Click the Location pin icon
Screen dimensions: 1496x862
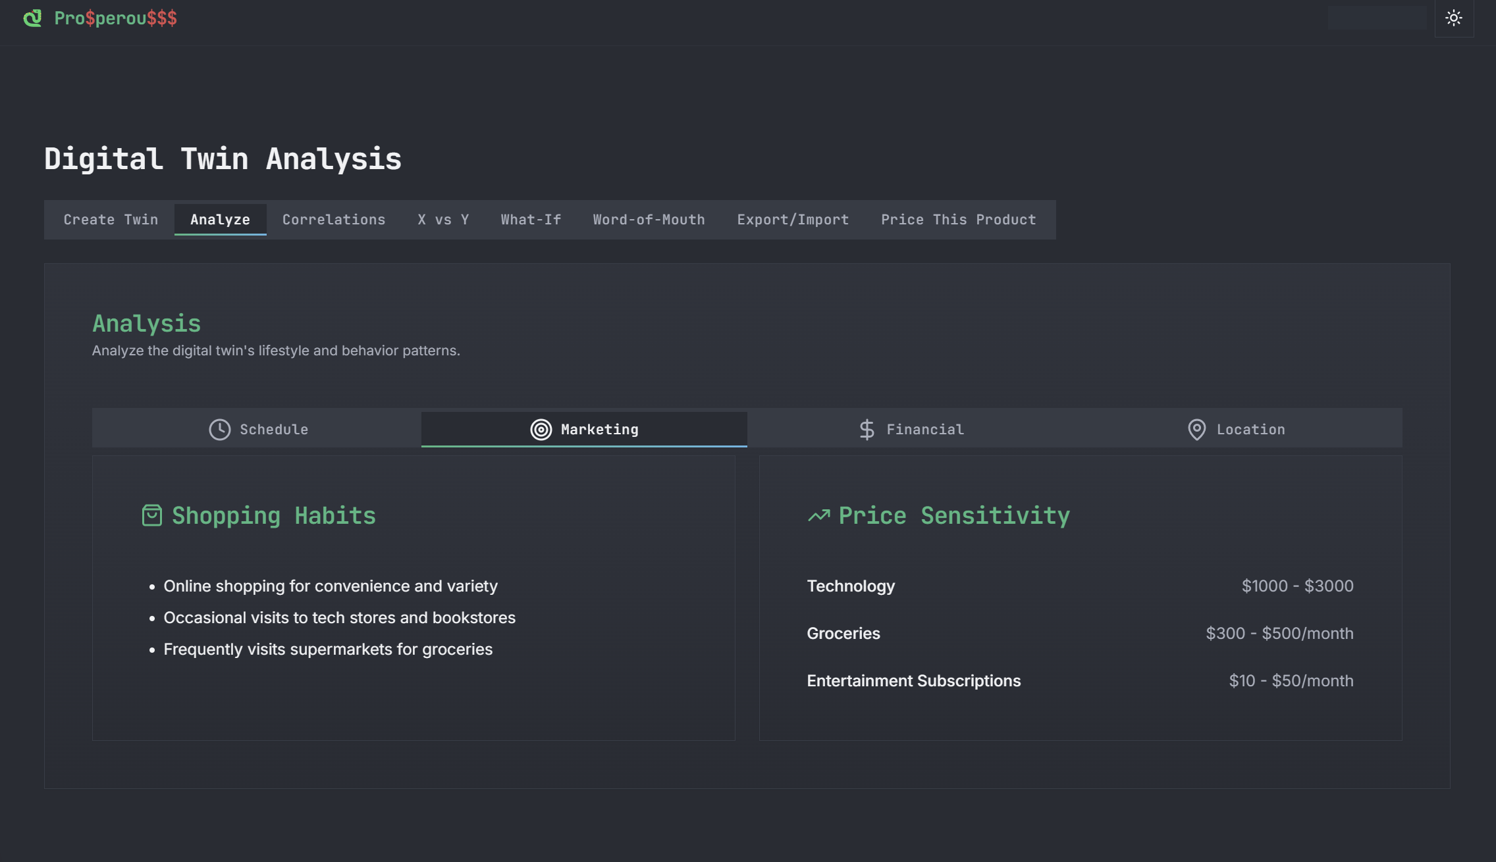[x=1196, y=430]
